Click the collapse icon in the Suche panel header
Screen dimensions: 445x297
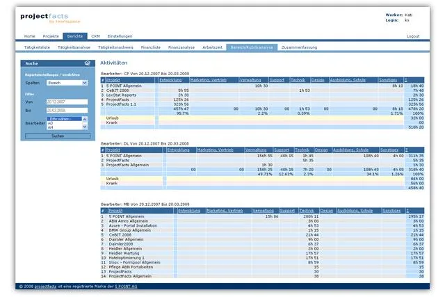[x=88, y=63]
